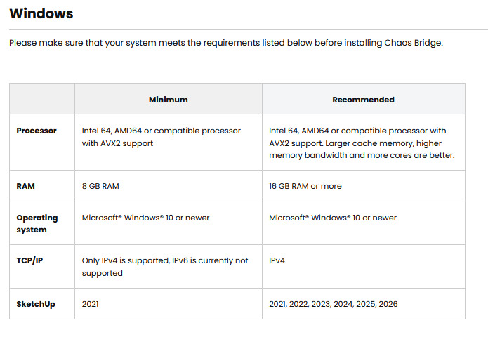Click the recommended processor text mentioning cache memory
The height and width of the screenshot is (351, 488).
click(x=362, y=143)
